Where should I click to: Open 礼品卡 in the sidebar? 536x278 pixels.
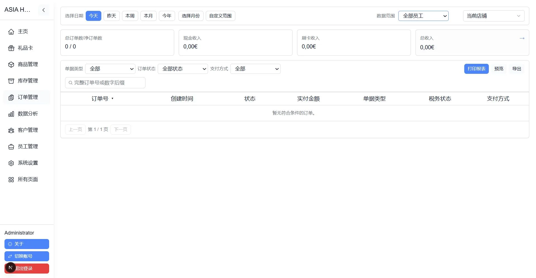(27, 48)
